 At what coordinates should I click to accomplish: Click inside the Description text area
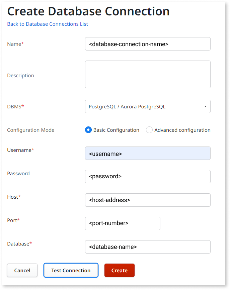point(147,74)
